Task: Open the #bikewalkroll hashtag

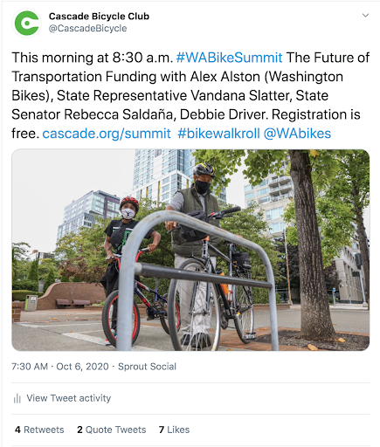Action: click(218, 134)
